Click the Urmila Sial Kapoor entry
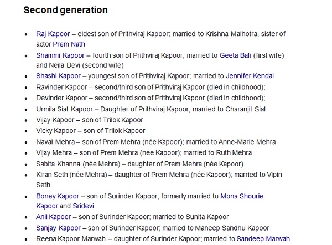The height and width of the screenshot is (245, 332). tap(151, 109)
